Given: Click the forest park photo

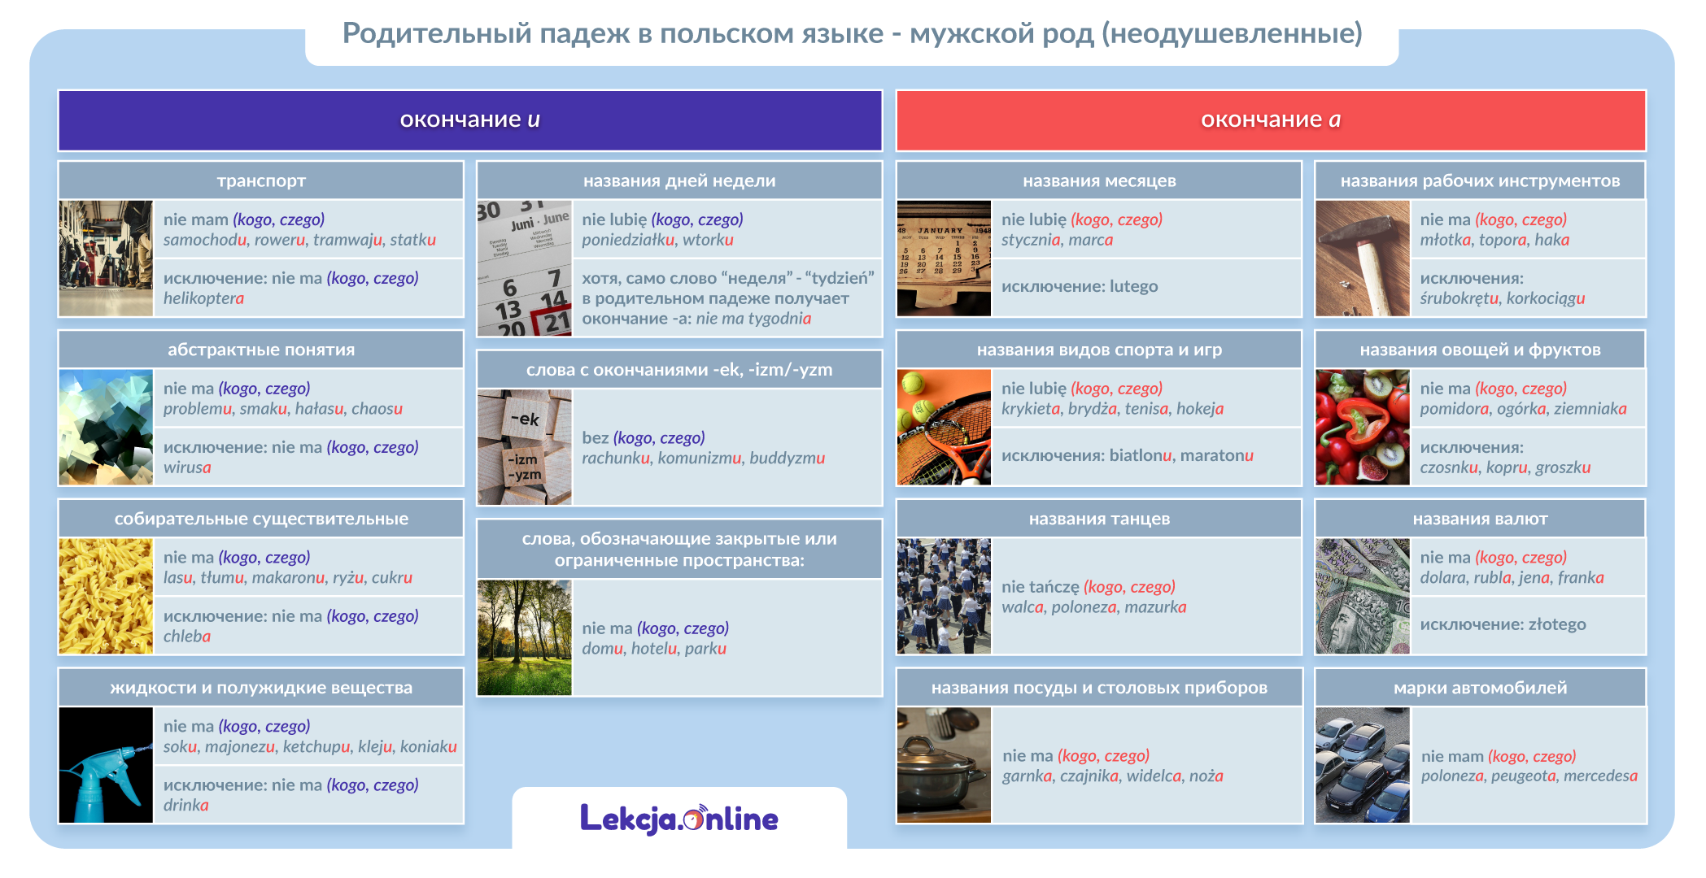Looking at the screenshot, I should (525, 637).
